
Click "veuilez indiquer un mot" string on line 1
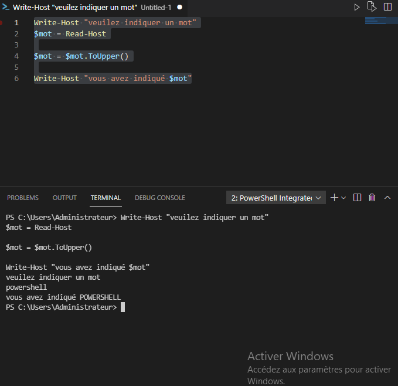[140, 23]
